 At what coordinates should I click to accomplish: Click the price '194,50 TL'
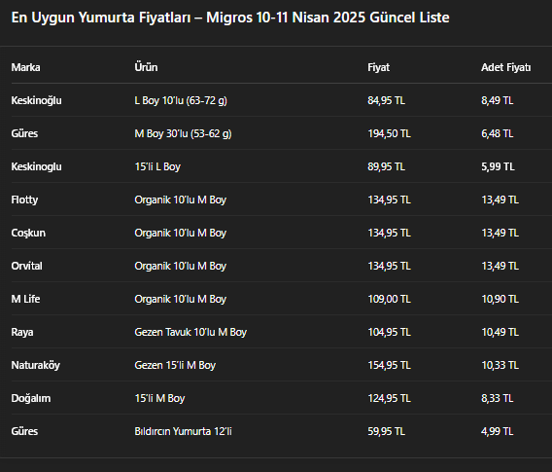[389, 133]
